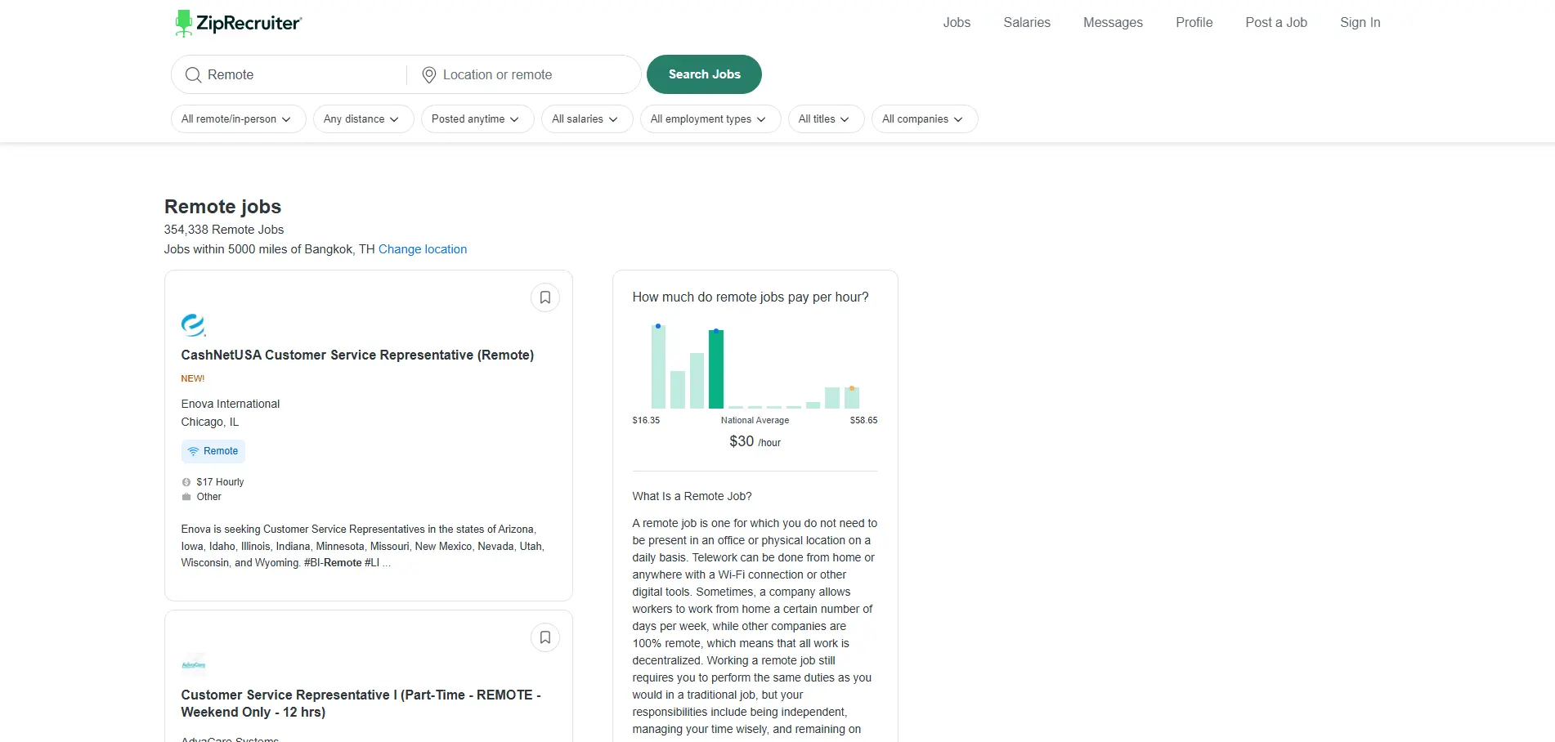Viewport: 1555px width, 742px height.
Task: Click the Search Jobs button
Action: (x=704, y=74)
